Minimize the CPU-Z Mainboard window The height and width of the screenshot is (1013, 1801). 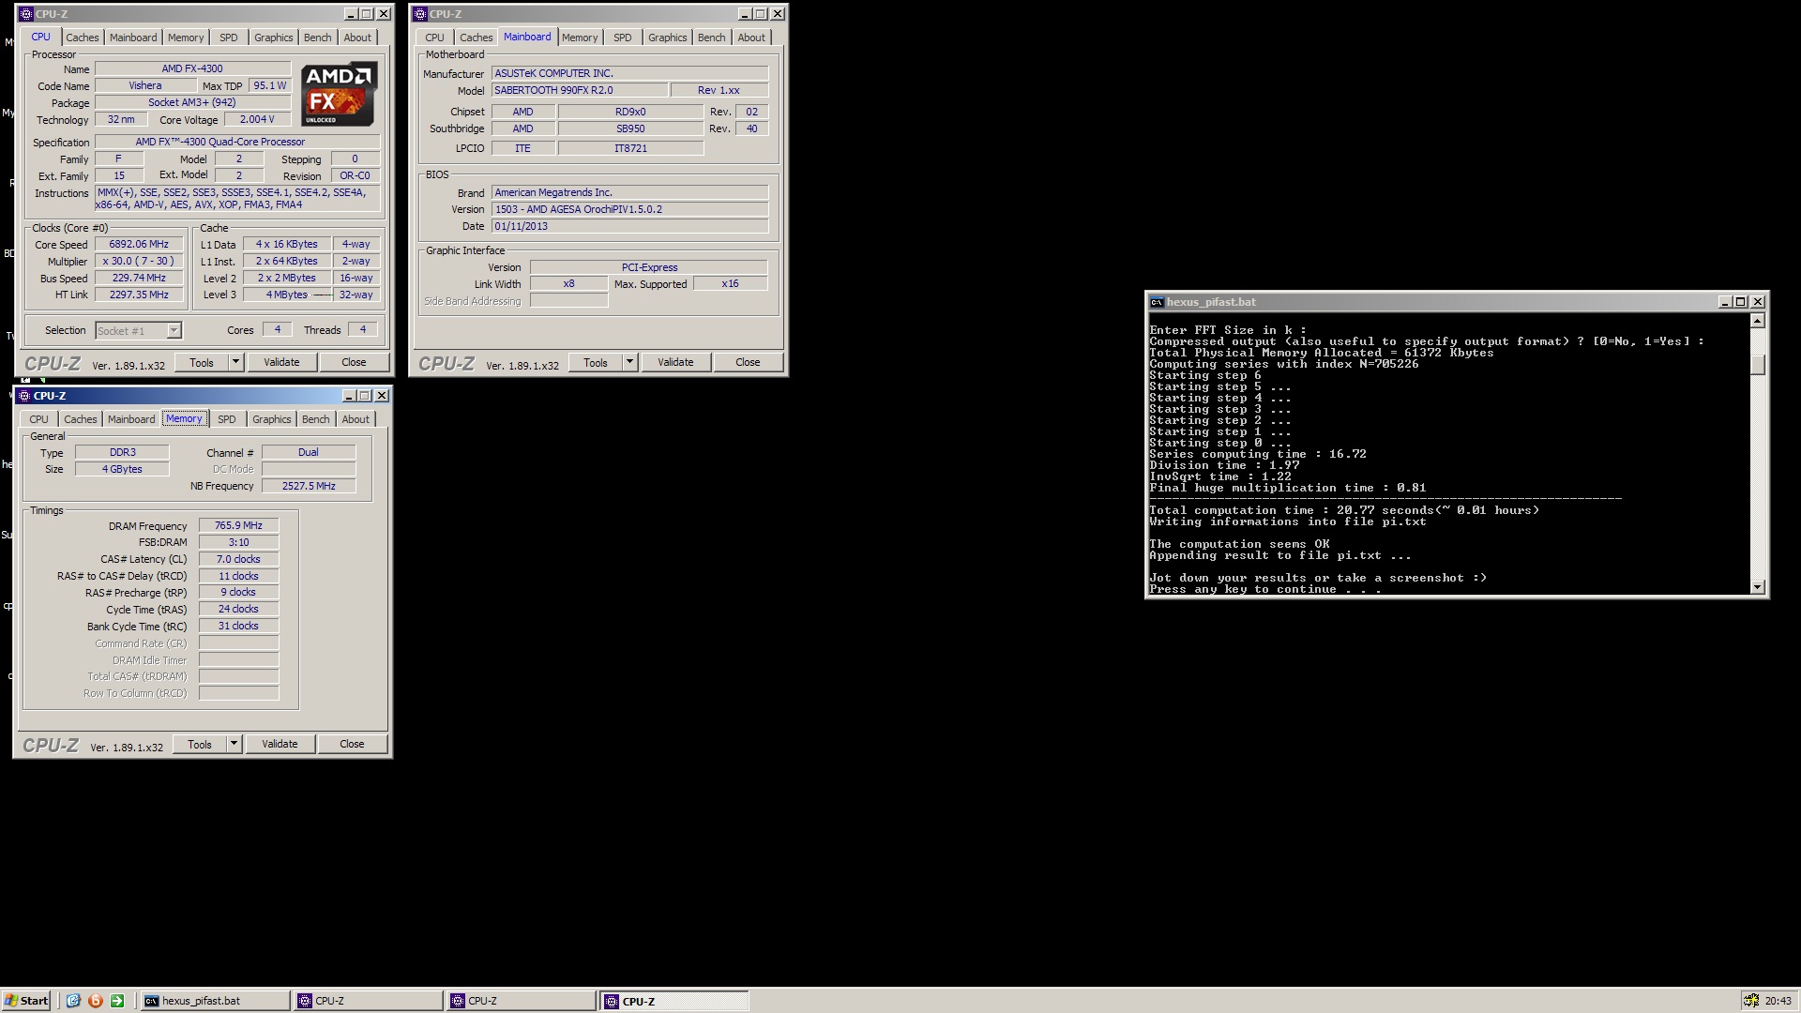tap(744, 14)
